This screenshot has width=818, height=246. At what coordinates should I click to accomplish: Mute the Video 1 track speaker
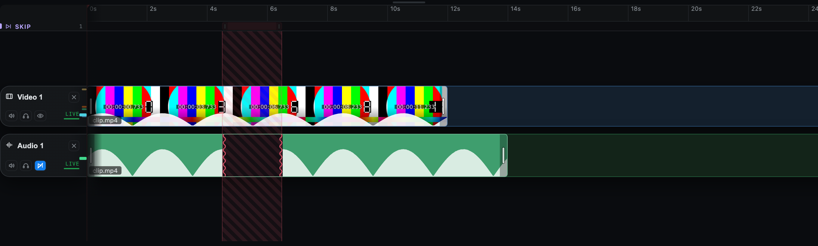11,116
